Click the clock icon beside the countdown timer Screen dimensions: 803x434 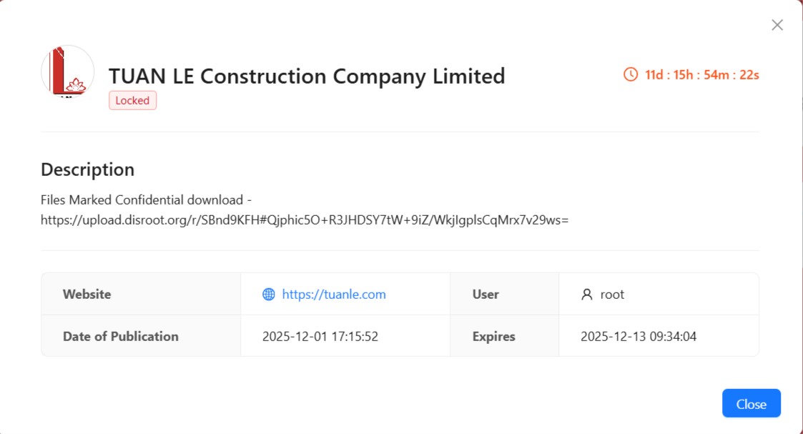coord(630,73)
